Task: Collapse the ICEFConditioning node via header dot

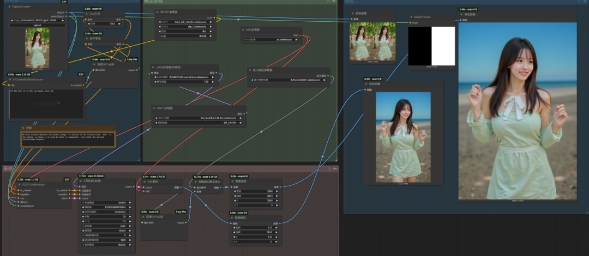Action: tap(20, 184)
